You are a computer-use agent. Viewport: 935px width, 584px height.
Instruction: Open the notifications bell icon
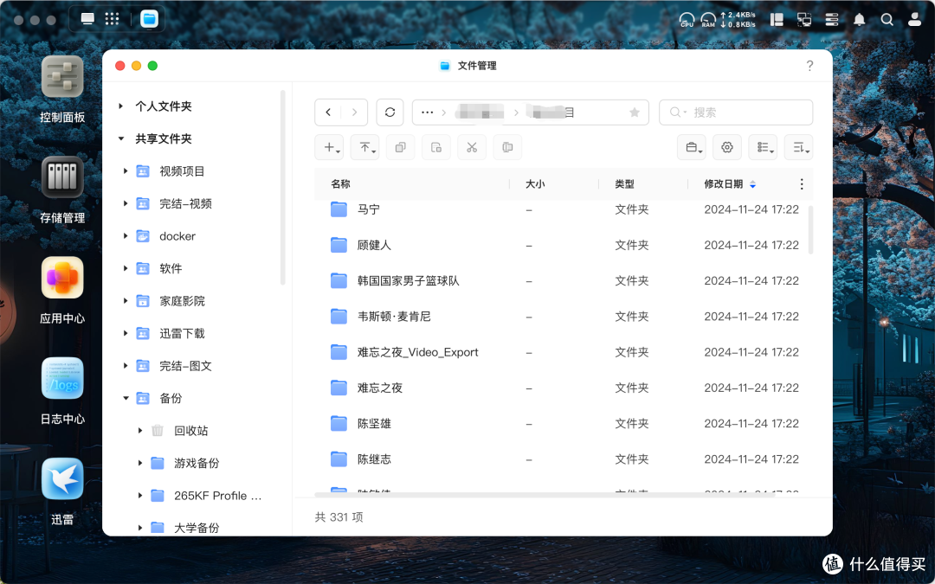point(860,20)
